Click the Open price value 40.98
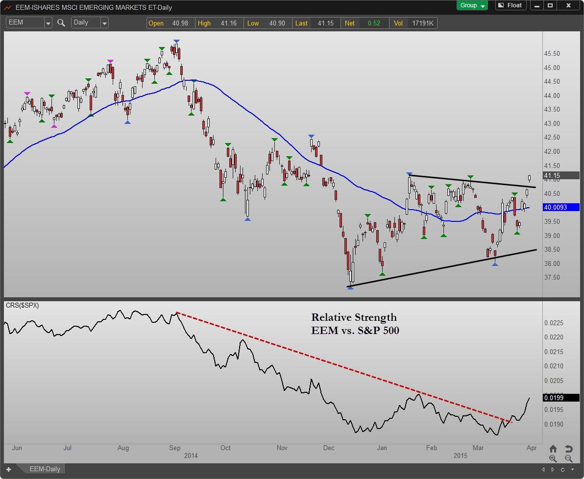584x479 pixels. pyautogui.click(x=180, y=23)
